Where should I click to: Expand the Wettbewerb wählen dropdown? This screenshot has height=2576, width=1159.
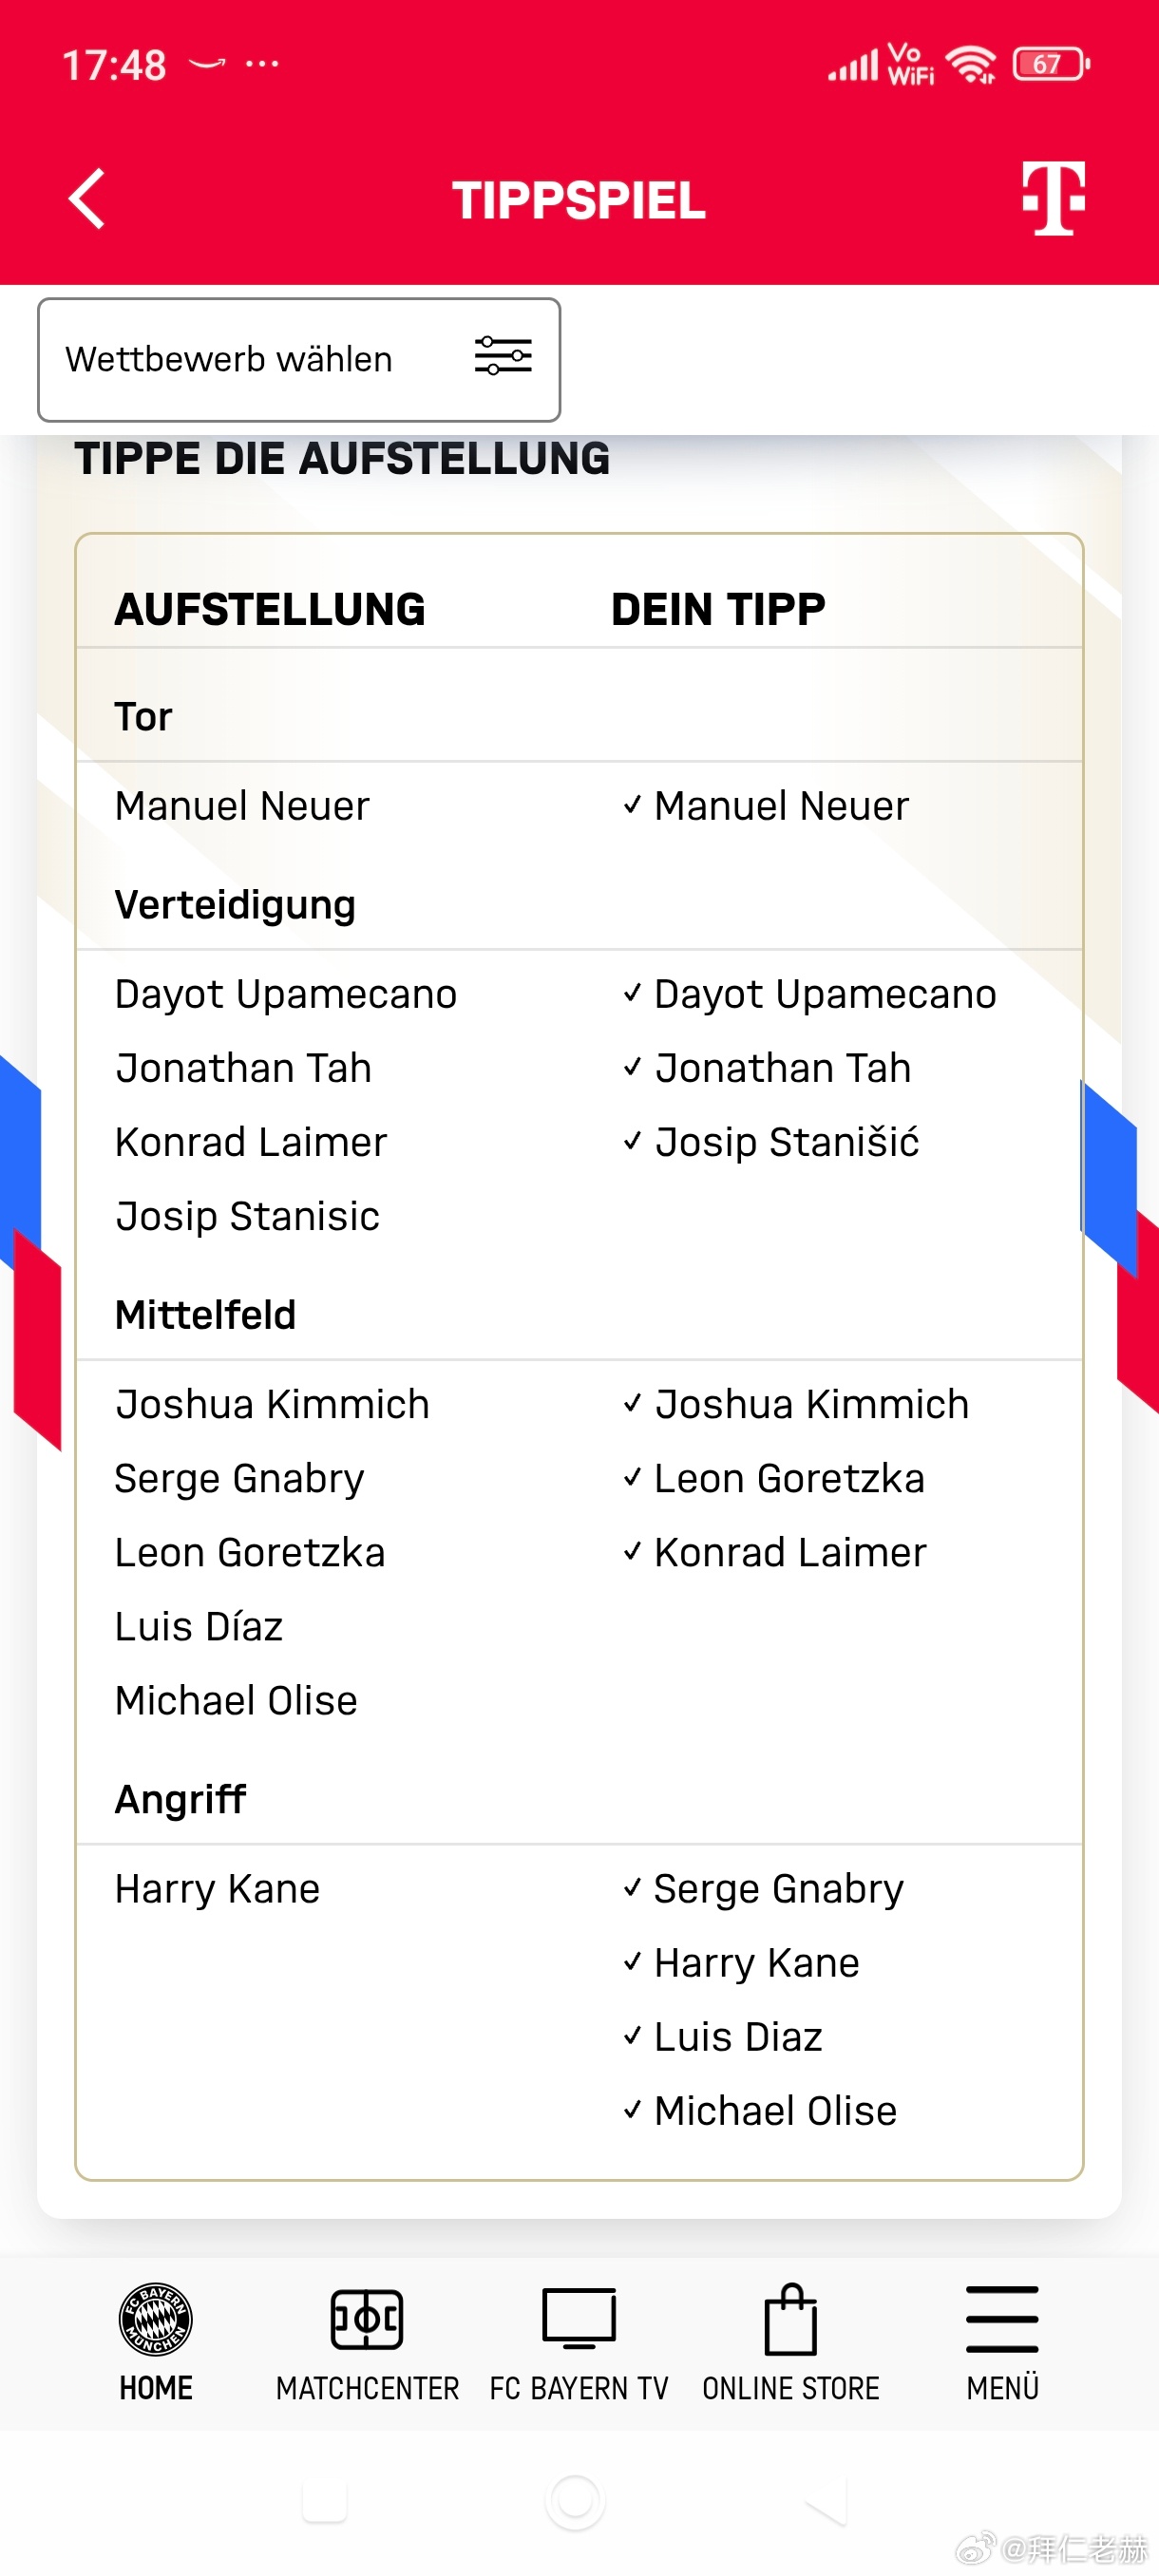click(x=299, y=359)
